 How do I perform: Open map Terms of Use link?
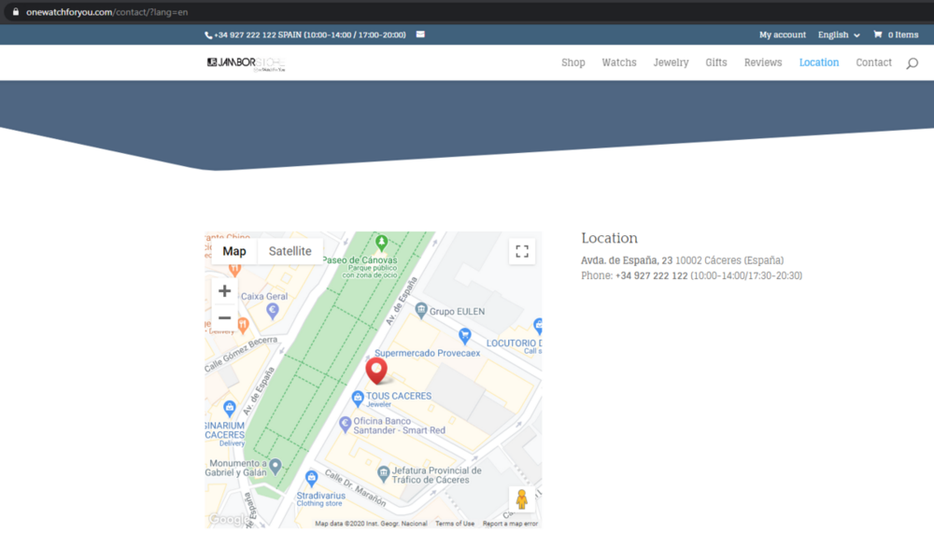tap(455, 524)
